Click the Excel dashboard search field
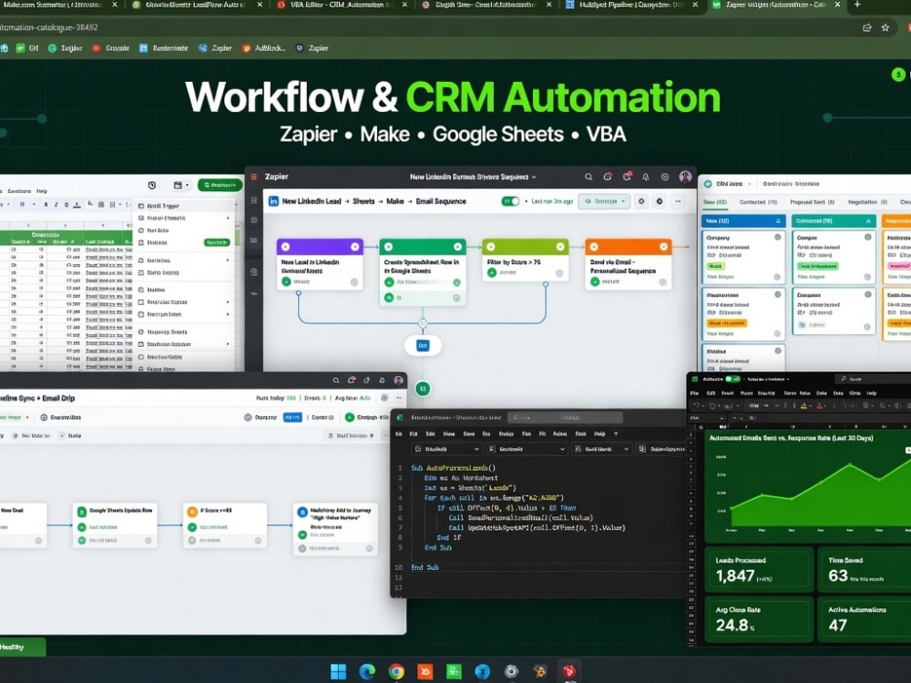Screen dimensions: 911x683 click(x=872, y=379)
